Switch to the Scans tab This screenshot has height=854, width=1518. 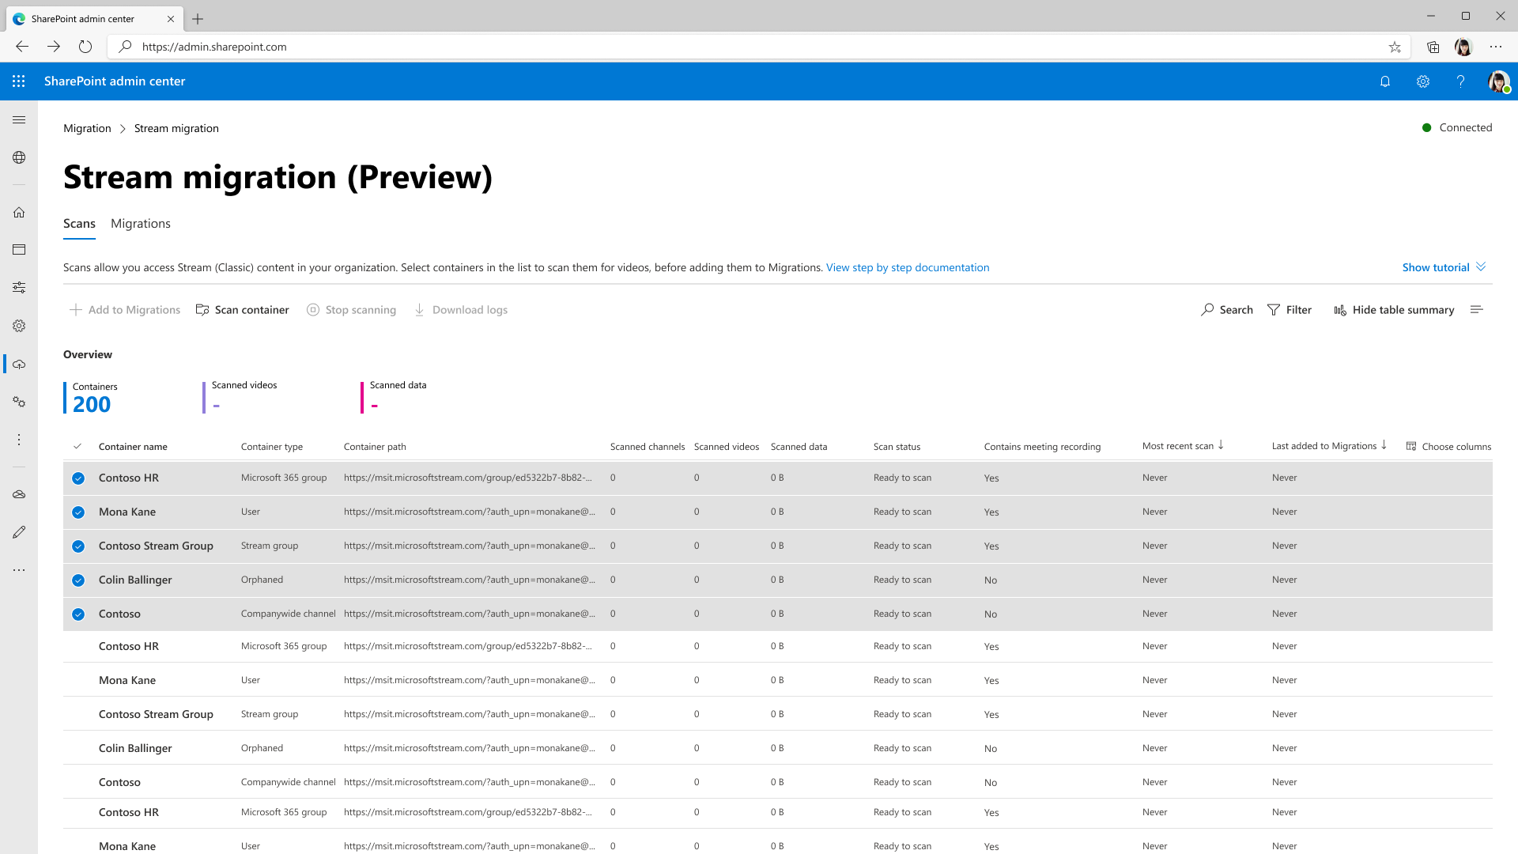pos(79,223)
